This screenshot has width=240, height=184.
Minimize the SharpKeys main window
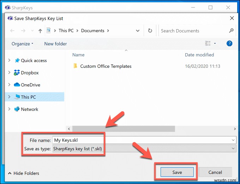coord(193,7)
